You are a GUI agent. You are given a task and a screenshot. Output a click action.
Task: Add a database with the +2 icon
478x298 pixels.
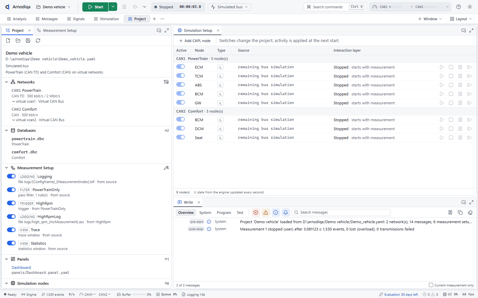[x=167, y=130]
